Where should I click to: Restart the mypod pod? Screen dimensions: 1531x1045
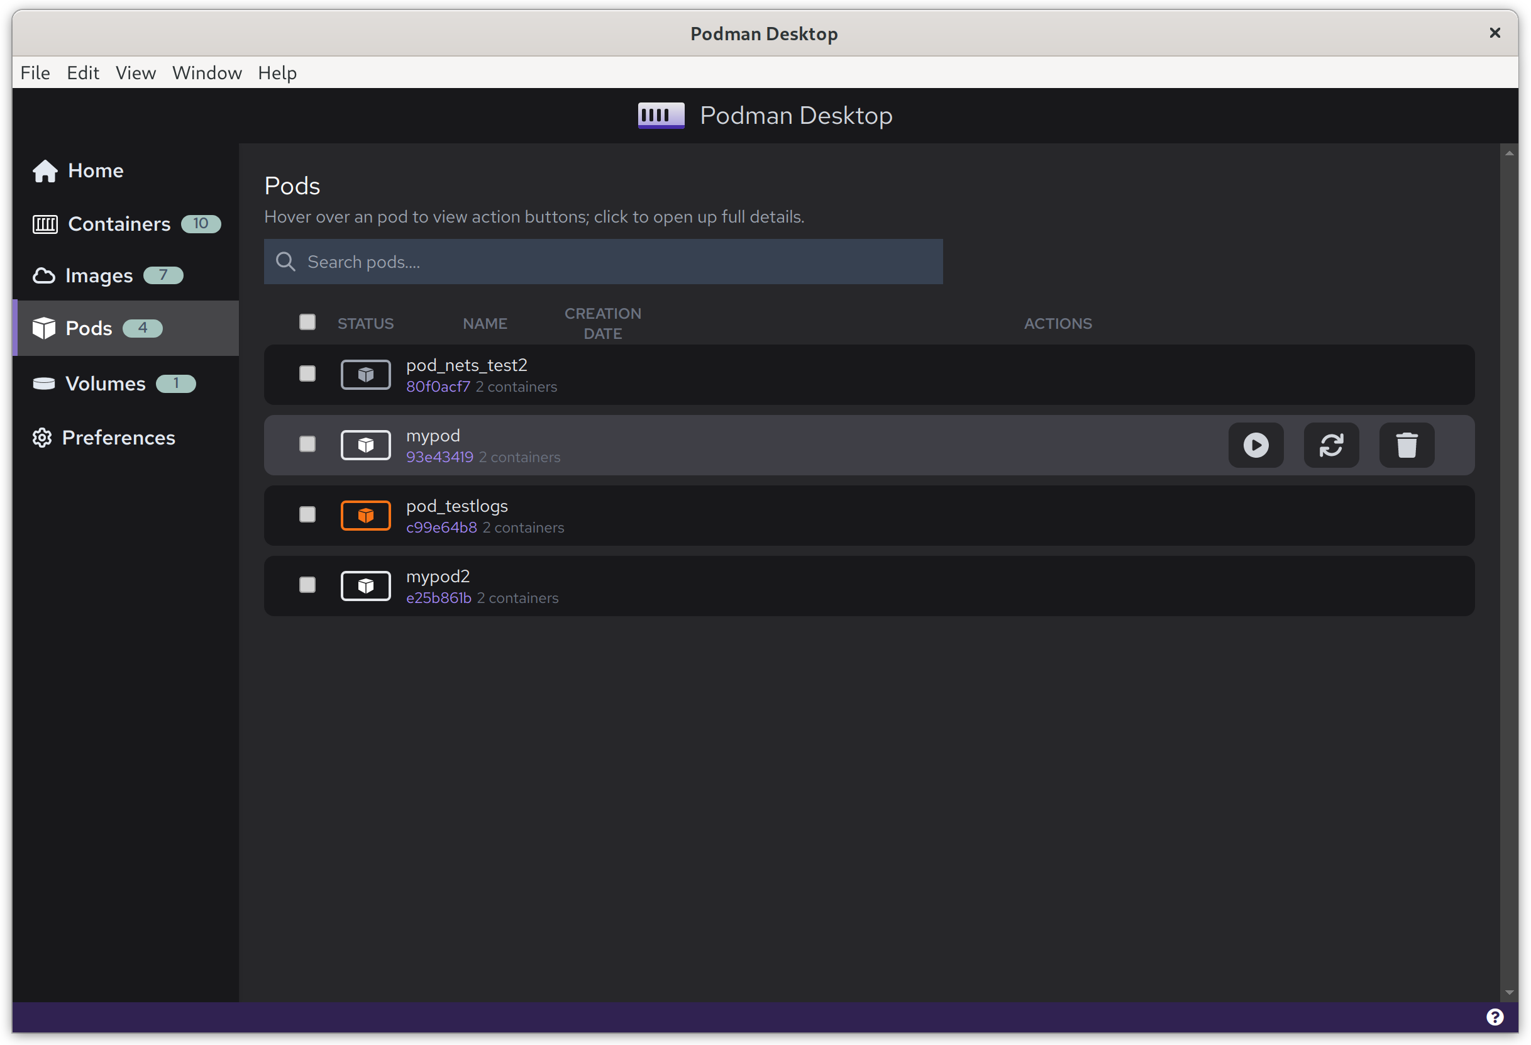click(x=1332, y=445)
